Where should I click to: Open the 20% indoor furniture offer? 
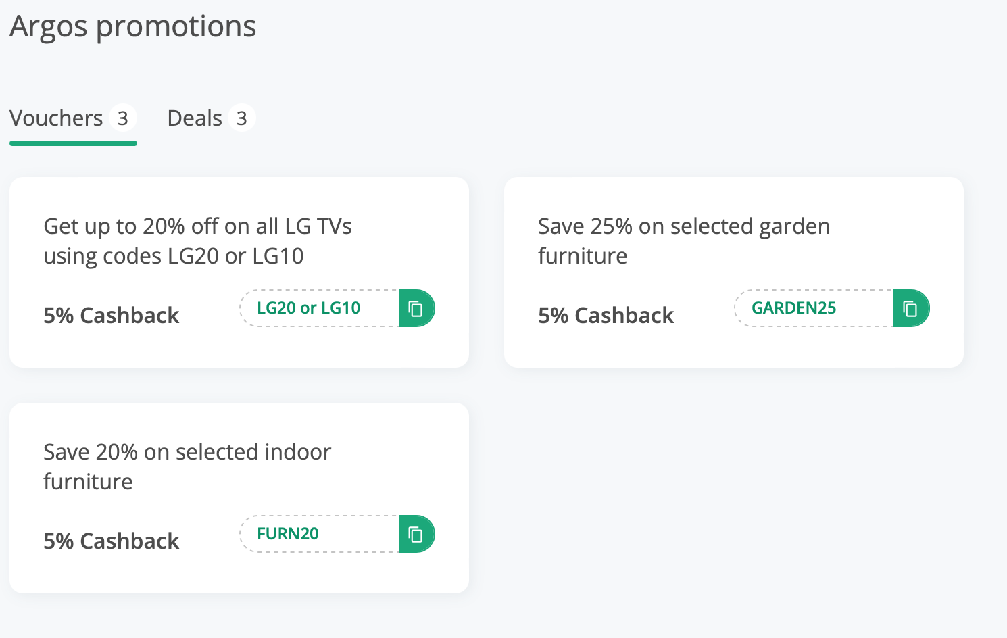tap(187, 467)
